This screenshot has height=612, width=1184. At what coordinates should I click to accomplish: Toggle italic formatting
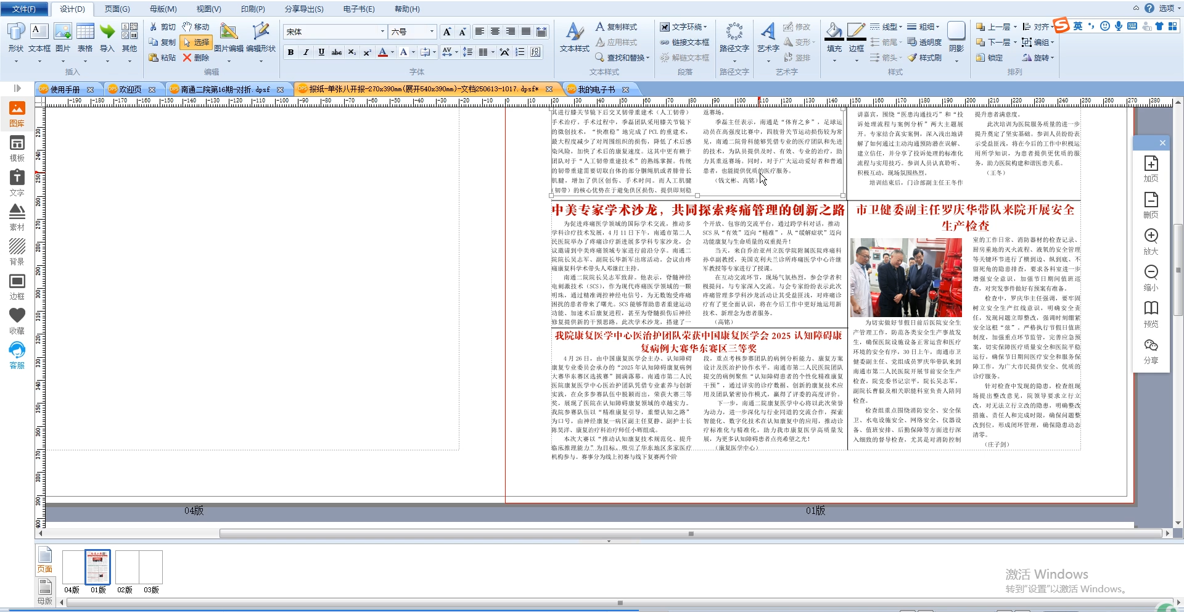(x=306, y=52)
